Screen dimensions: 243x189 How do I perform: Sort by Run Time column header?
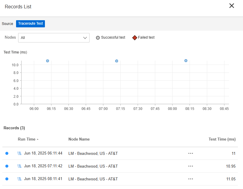[26, 139]
